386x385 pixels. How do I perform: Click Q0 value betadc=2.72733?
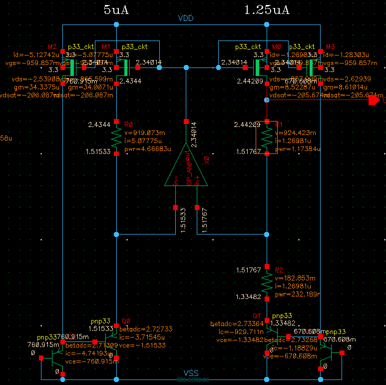tap(146, 329)
